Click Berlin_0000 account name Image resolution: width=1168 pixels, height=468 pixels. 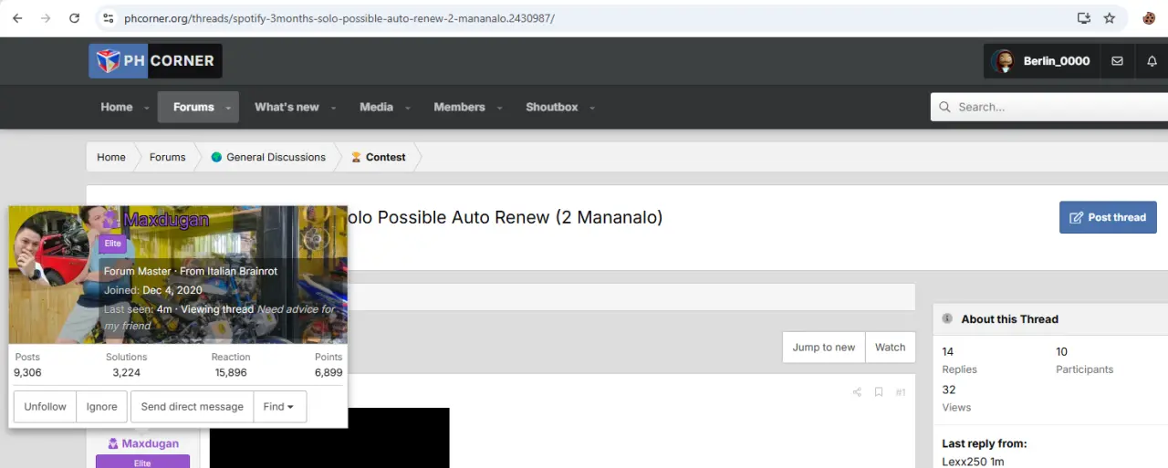point(1057,61)
